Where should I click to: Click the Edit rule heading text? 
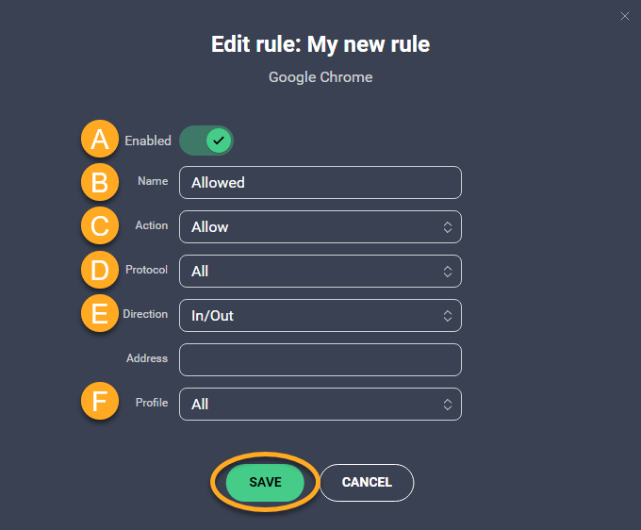[320, 44]
